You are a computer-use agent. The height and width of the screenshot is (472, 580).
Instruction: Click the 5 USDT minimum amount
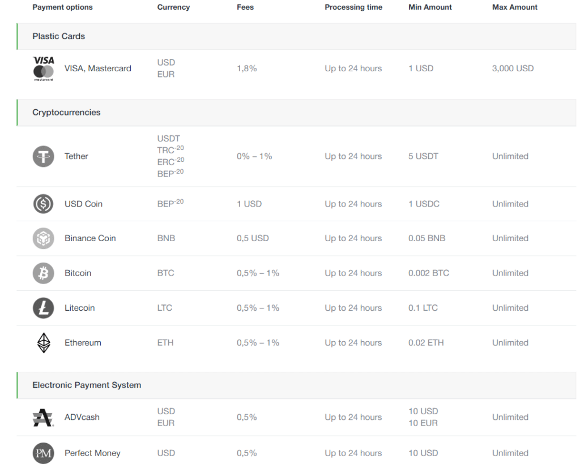[x=423, y=156]
